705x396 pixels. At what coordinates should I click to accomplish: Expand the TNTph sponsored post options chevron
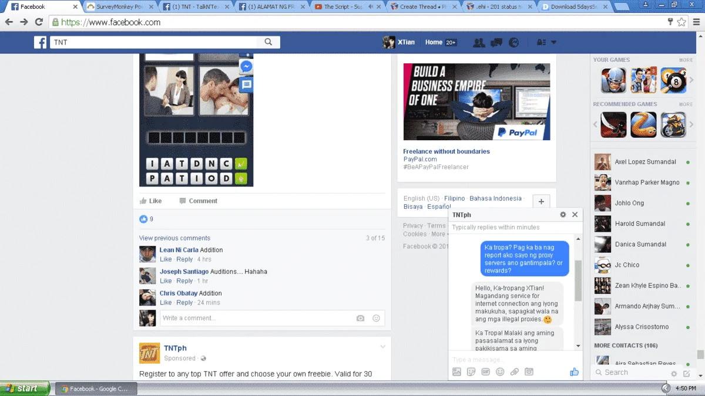click(x=382, y=347)
